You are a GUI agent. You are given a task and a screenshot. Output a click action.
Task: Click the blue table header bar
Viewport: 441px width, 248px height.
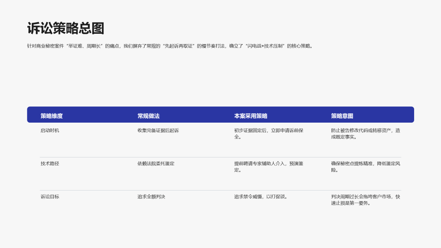(x=220, y=114)
